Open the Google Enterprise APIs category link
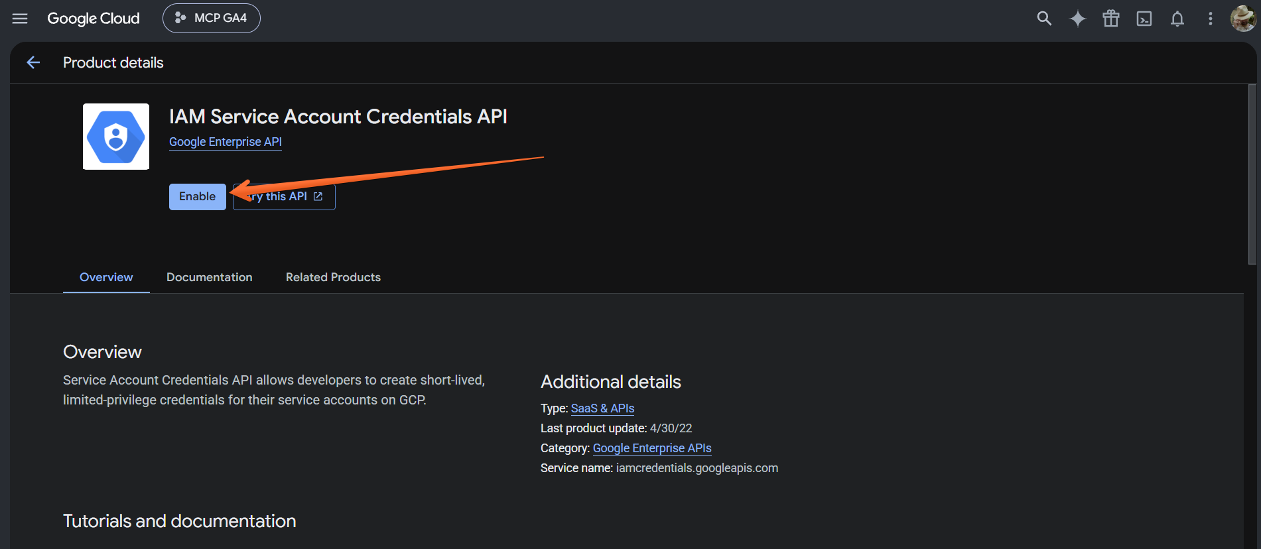Viewport: 1261px width, 549px height. 652,448
